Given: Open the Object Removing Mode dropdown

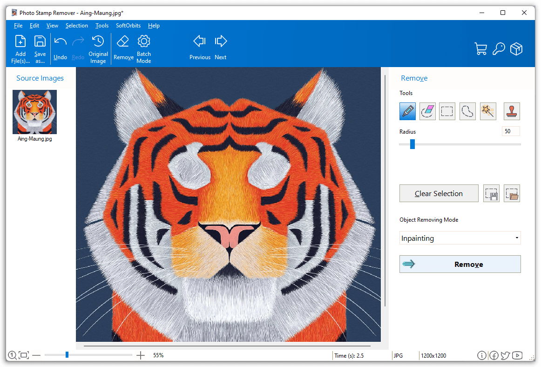Looking at the screenshot, I should [460, 238].
